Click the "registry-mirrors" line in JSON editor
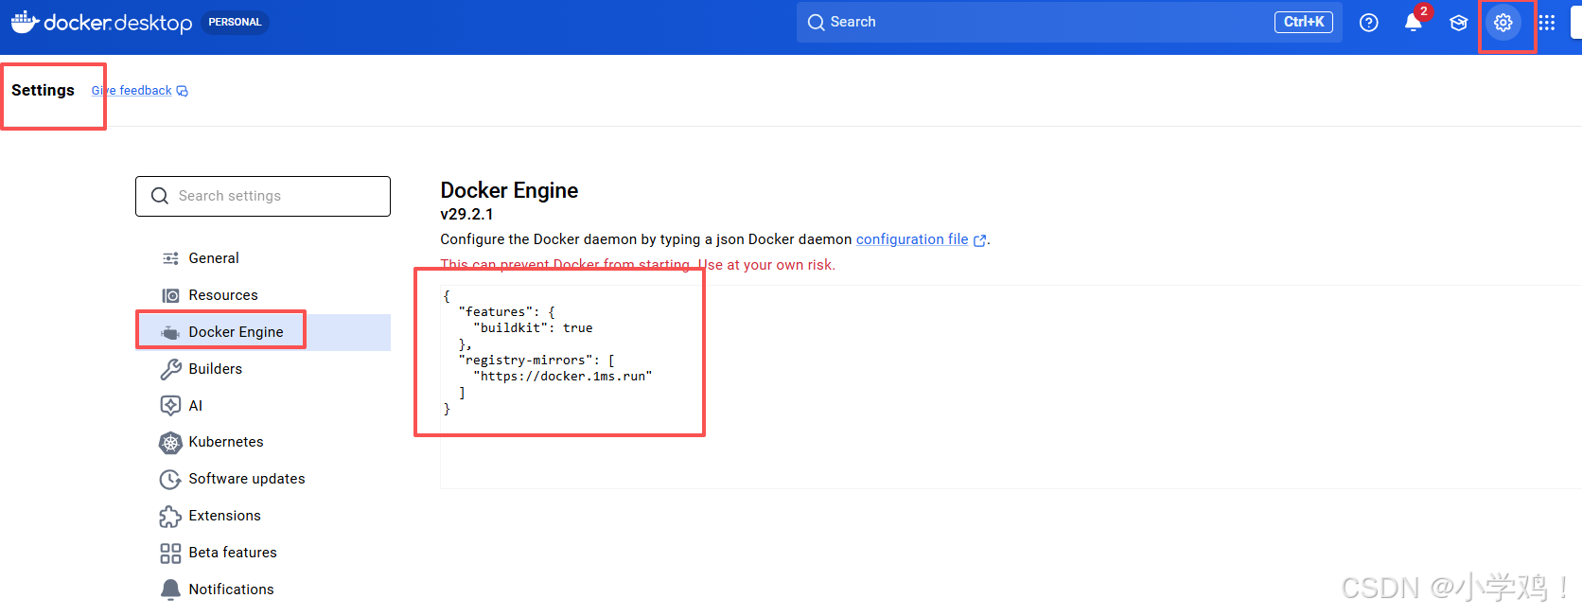 (x=536, y=361)
